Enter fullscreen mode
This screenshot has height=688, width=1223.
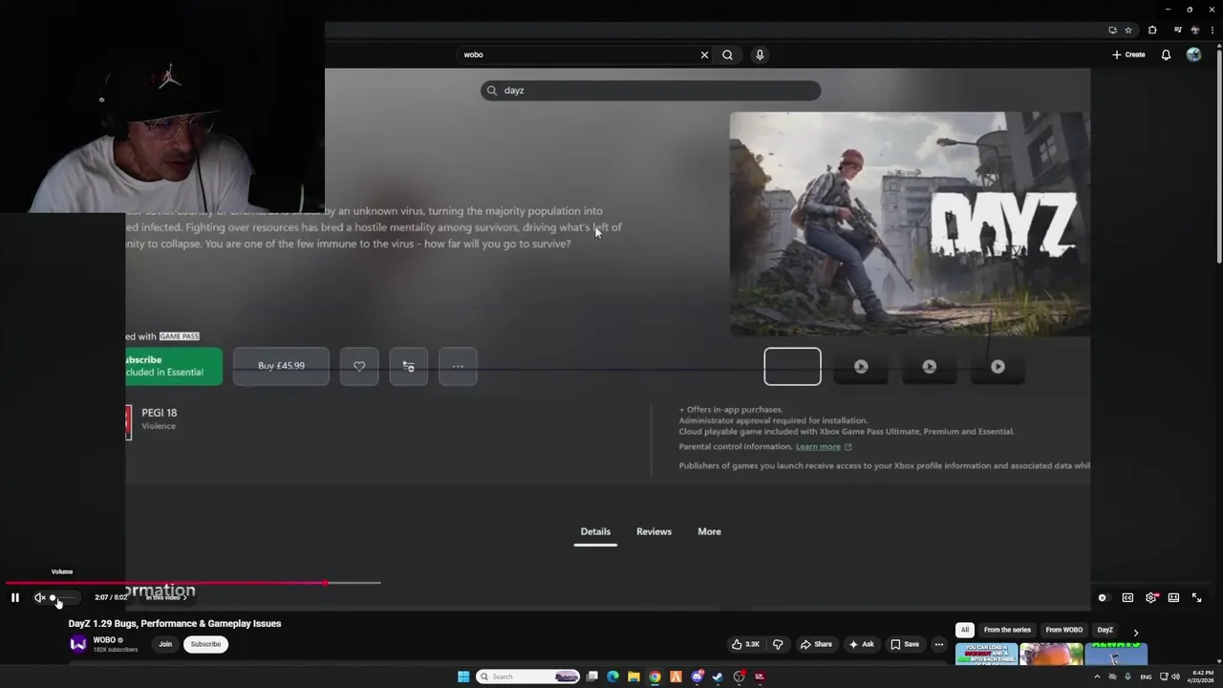pos(1196,597)
